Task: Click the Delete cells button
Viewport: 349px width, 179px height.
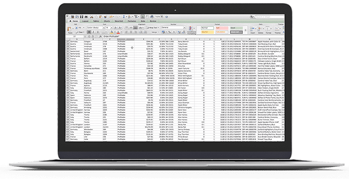Action: click(261, 30)
